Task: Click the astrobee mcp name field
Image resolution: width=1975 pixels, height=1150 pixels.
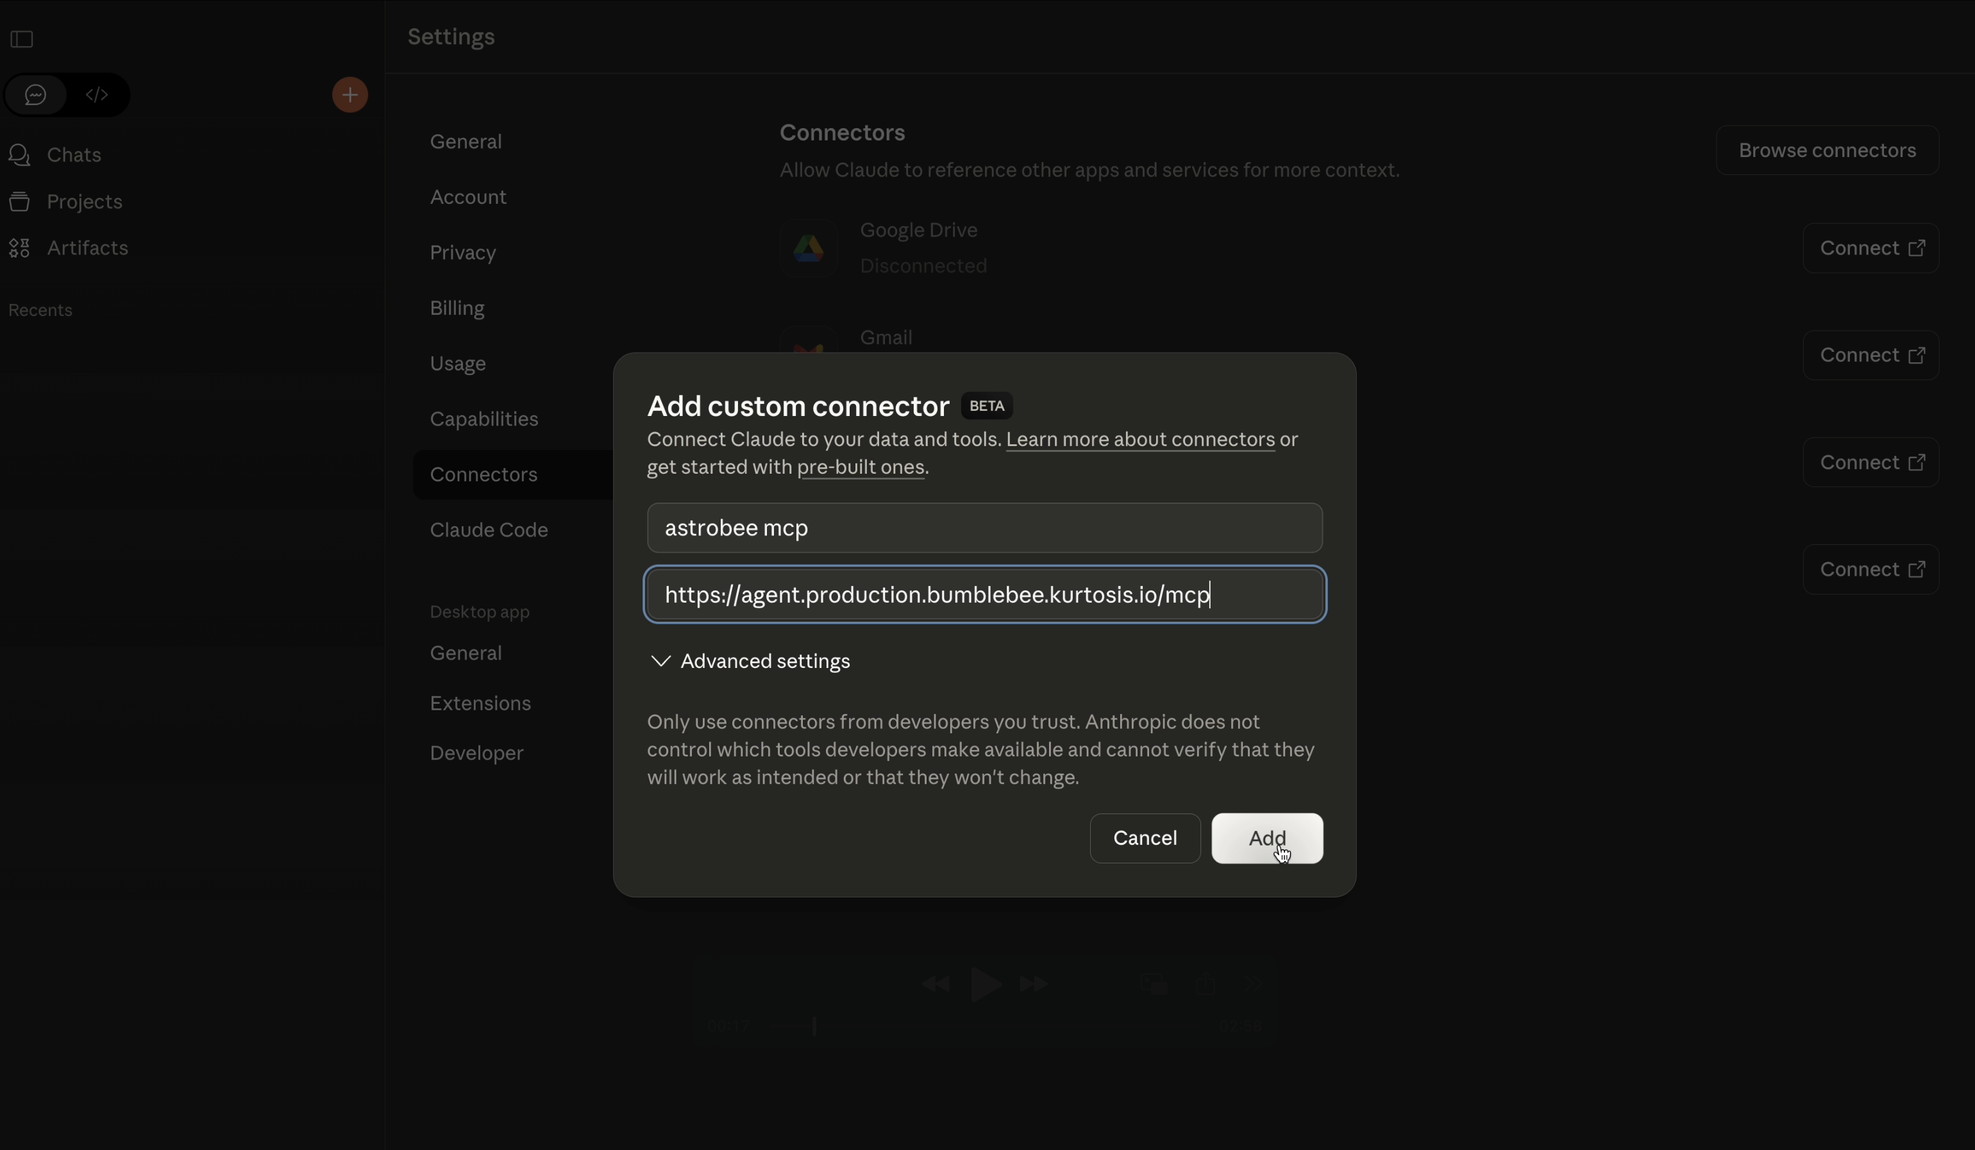Action: [984, 527]
